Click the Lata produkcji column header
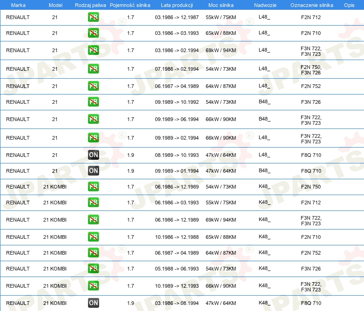The width and height of the screenshot is (364, 311). point(177,5)
